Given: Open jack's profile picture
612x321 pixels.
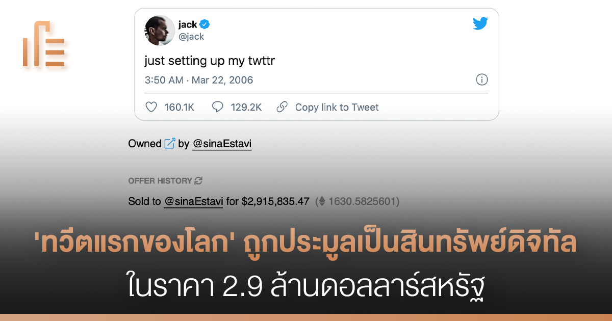Looking at the screenshot, I should [x=159, y=30].
